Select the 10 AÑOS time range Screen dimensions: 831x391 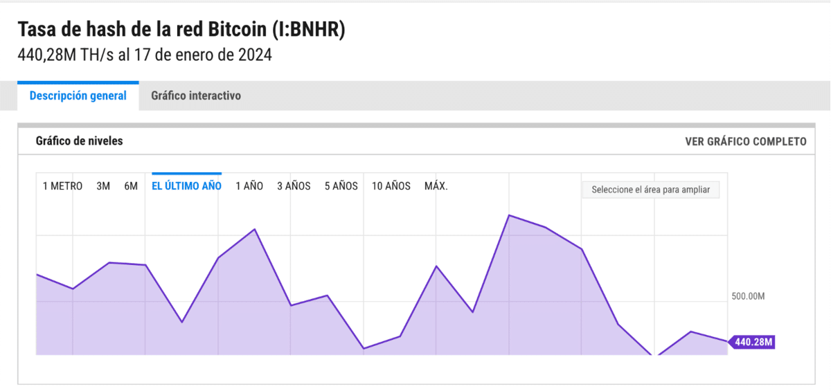pos(391,186)
